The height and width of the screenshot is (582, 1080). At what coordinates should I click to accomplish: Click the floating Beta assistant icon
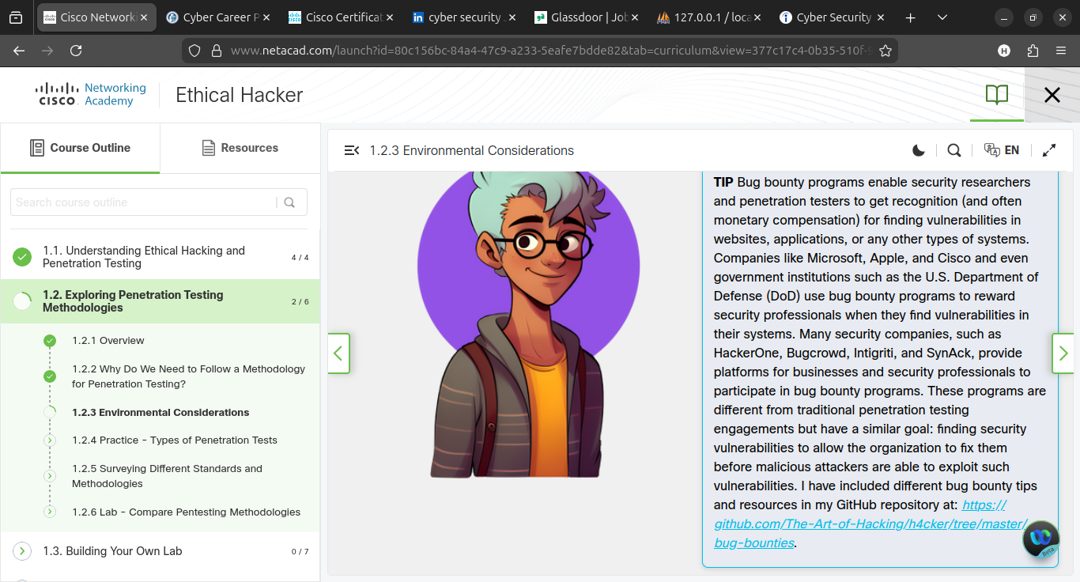1040,540
